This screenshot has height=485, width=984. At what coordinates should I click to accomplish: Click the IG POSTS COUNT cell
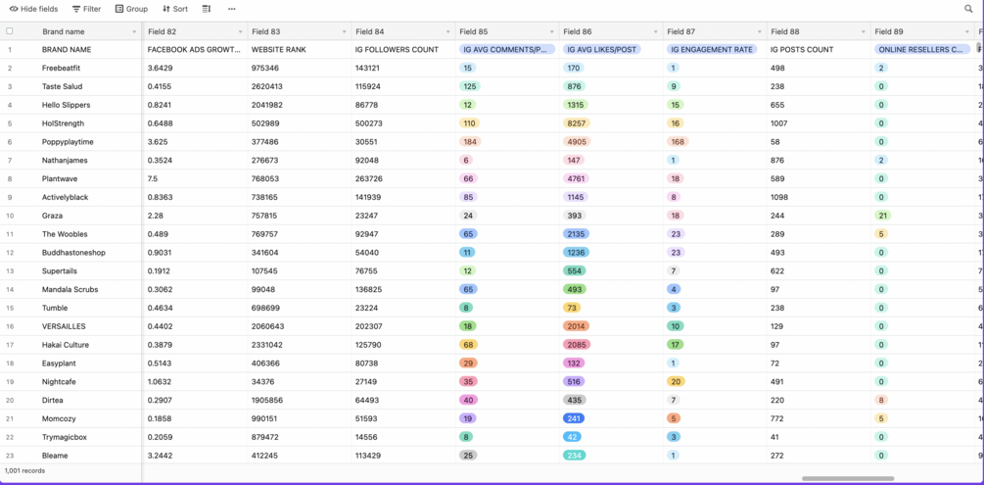(x=819, y=49)
